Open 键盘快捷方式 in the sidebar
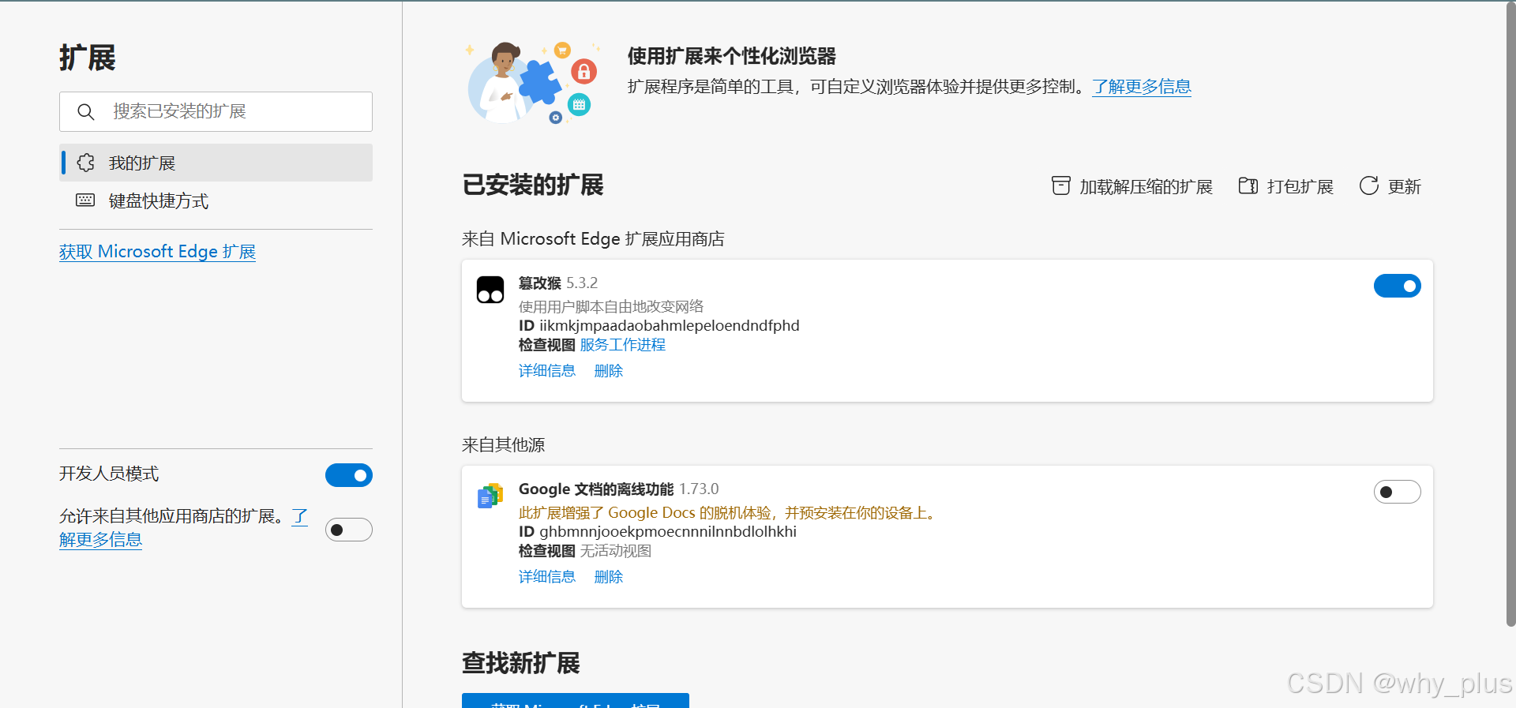Viewport: 1516px width, 708px height. click(x=216, y=200)
